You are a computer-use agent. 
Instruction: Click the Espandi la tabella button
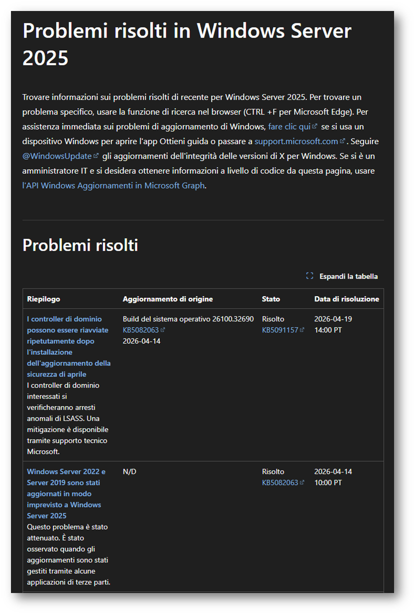[x=342, y=276]
